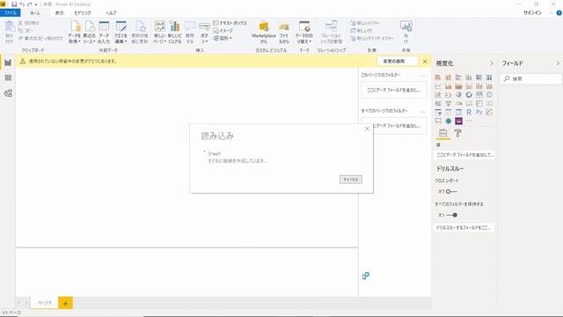Select the donut chart visual icon
Screen dimensions: 563x317
click(469, 95)
